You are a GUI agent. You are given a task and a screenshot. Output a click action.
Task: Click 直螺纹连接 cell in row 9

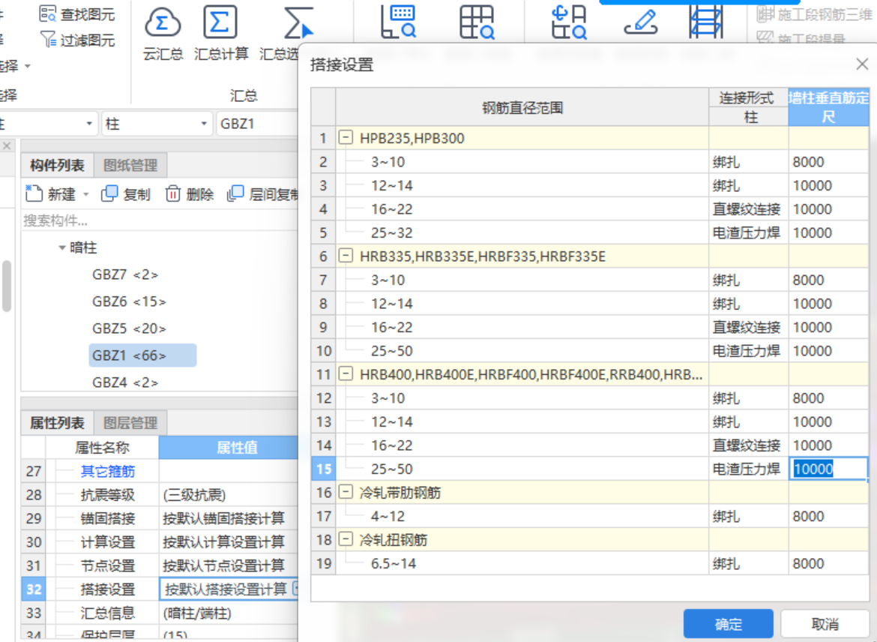tap(749, 327)
